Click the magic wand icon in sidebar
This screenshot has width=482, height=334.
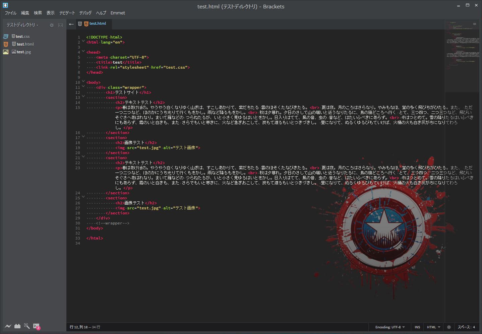27,326
